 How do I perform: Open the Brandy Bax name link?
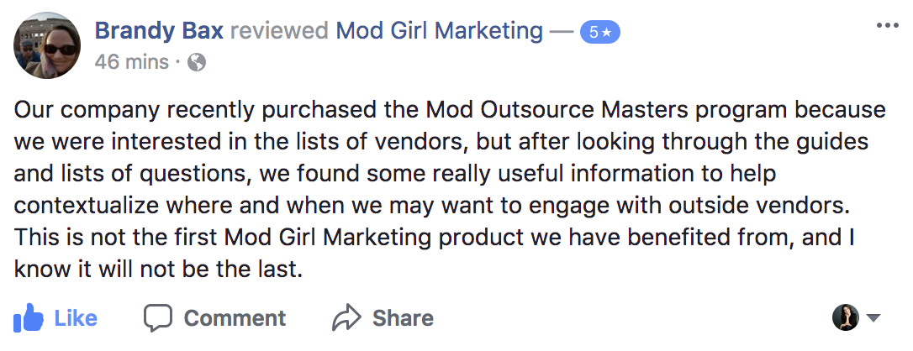(158, 31)
